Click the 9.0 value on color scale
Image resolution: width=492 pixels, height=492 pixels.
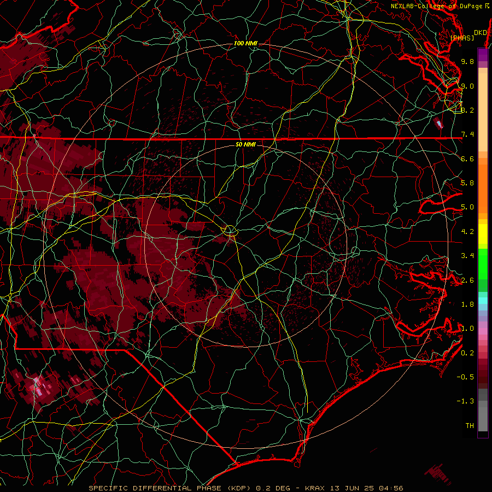(467, 86)
